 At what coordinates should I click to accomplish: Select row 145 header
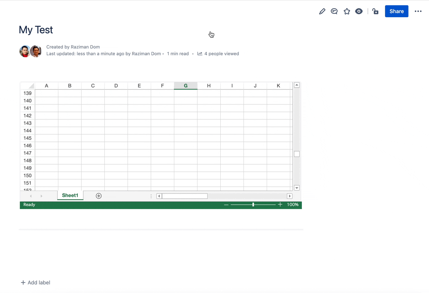(x=27, y=138)
